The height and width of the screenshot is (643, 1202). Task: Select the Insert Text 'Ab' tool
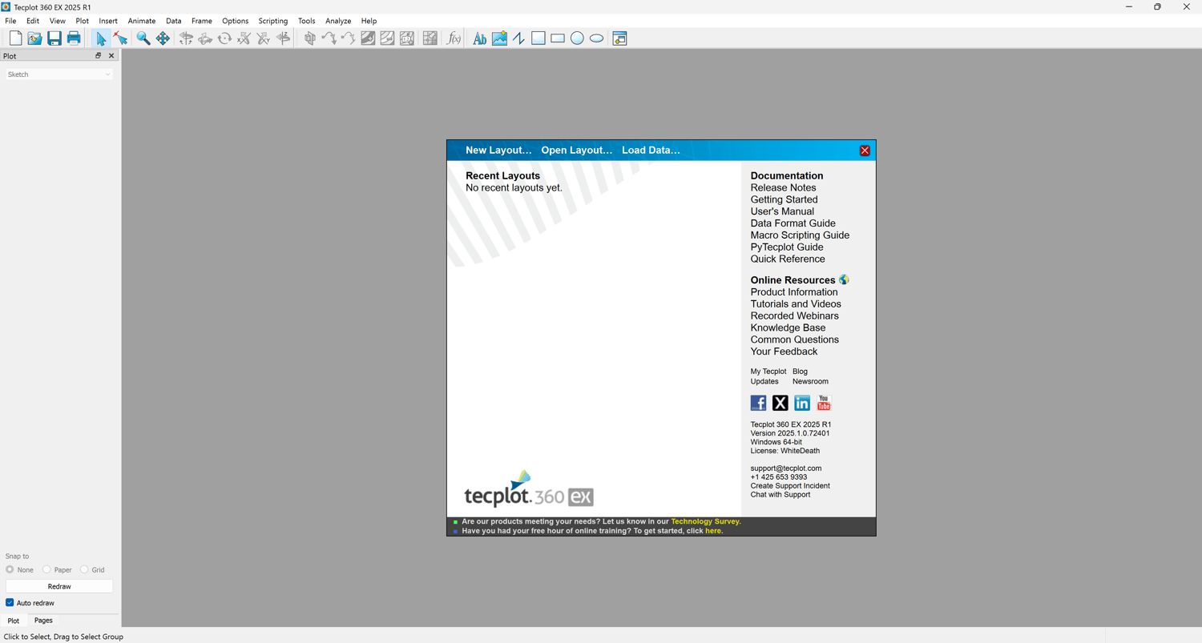click(x=479, y=38)
